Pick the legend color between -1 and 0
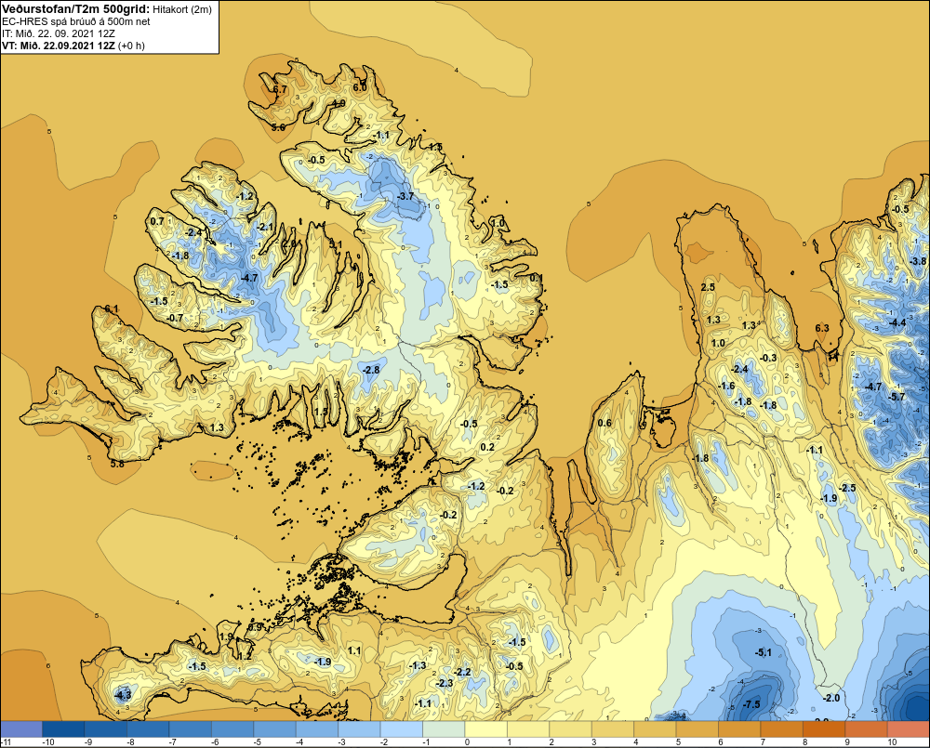930x748 pixels. pyautogui.click(x=445, y=728)
